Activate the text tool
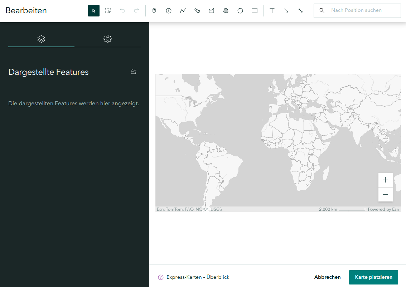The height and width of the screenshot is (287, 406). pyautogui.click(x=272, y=11)
